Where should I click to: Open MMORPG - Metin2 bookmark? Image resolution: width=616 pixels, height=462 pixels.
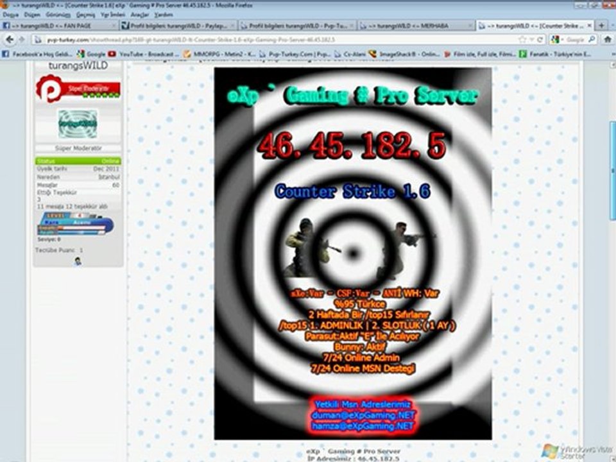point(219,54)
